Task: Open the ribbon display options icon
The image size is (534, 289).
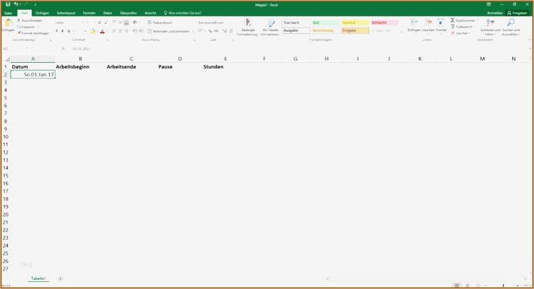Action: coord(489,4)
